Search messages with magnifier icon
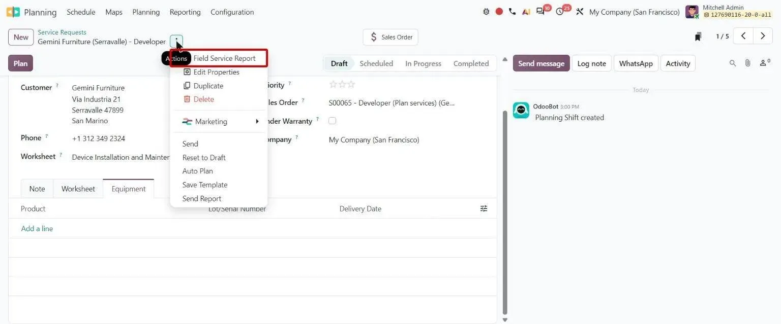 [733, 63]
